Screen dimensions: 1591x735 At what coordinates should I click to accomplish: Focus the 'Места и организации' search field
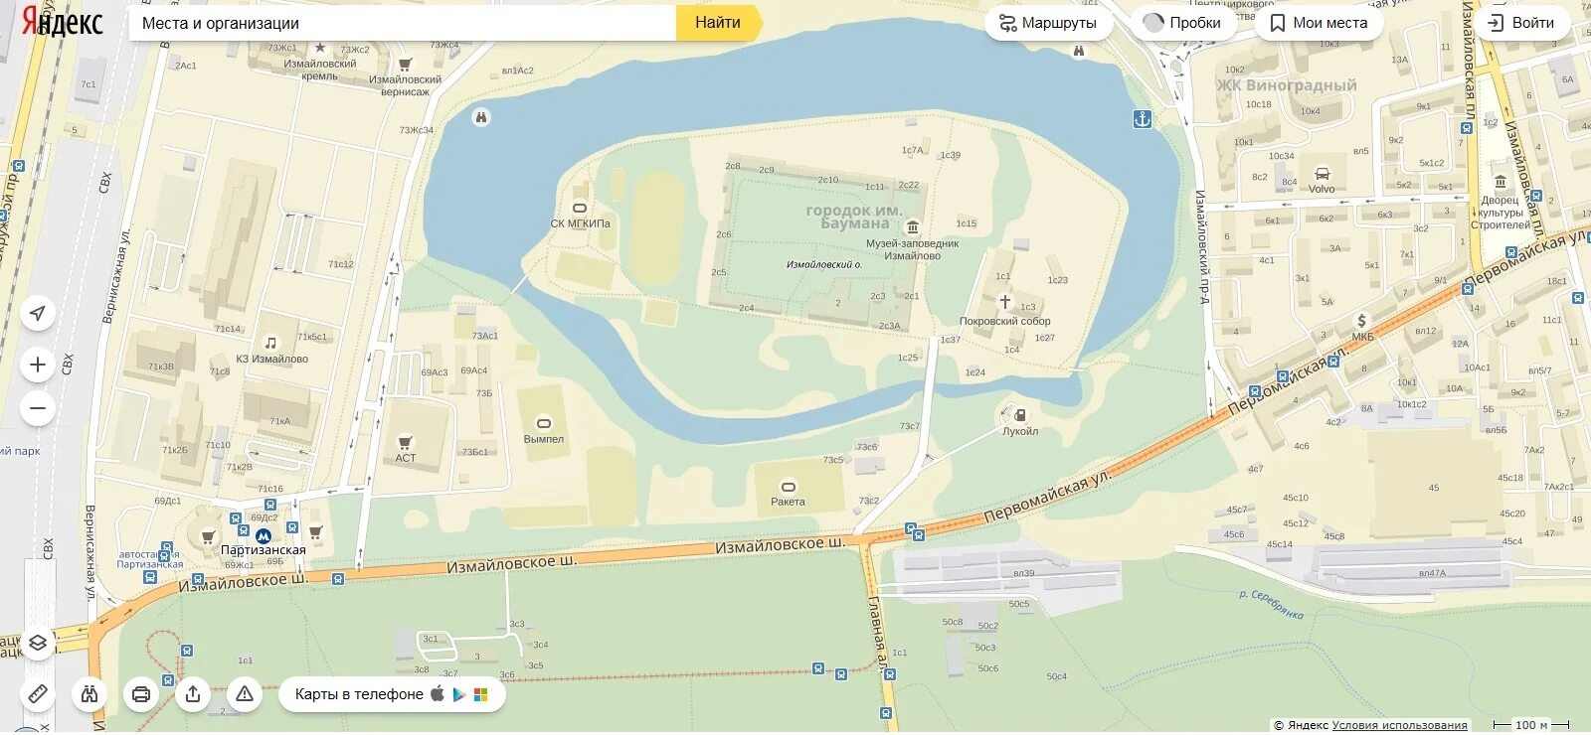point(403,23)
